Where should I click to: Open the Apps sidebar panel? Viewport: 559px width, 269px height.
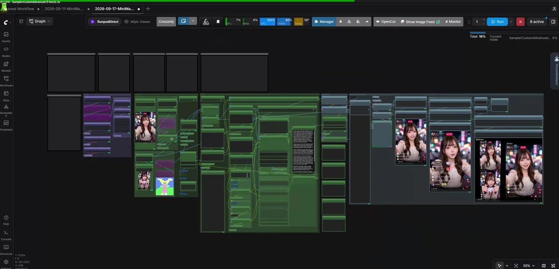click(x=6, y=96)
